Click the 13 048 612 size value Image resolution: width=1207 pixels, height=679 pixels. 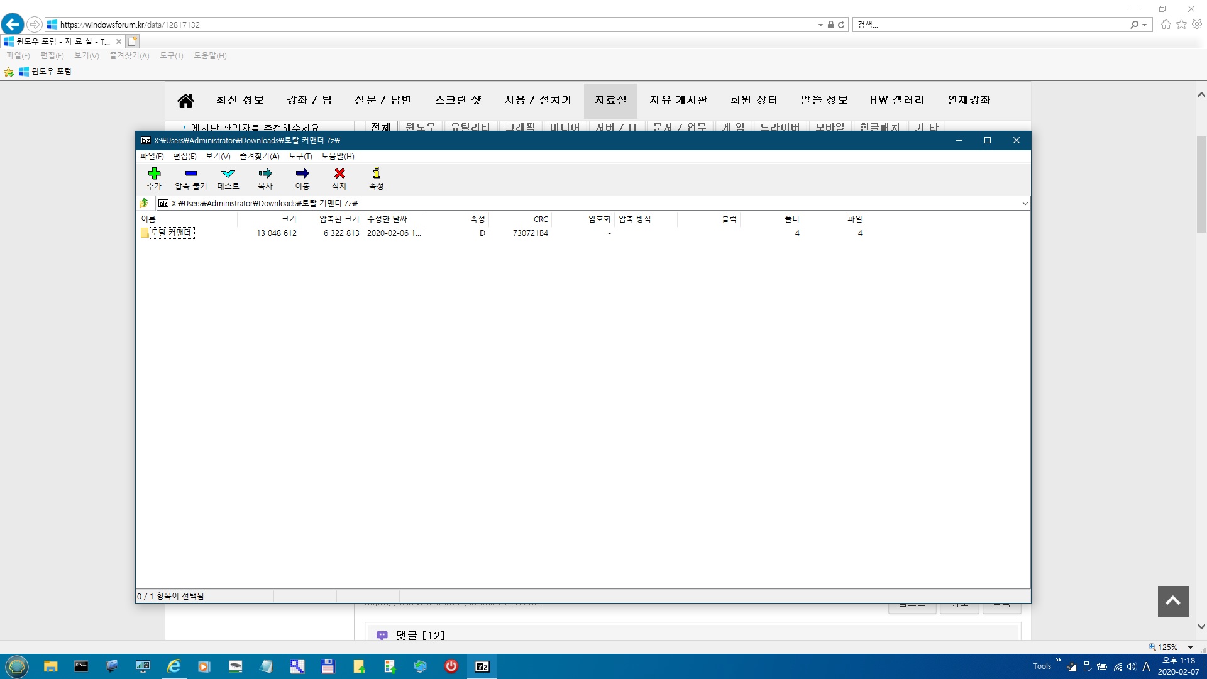276,233
